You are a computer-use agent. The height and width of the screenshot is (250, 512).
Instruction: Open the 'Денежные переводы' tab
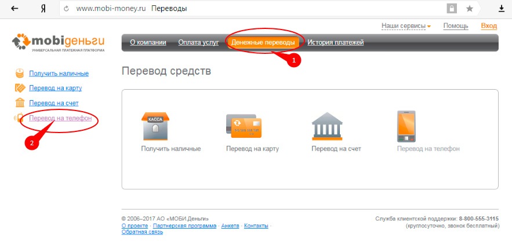coord(263,42)
